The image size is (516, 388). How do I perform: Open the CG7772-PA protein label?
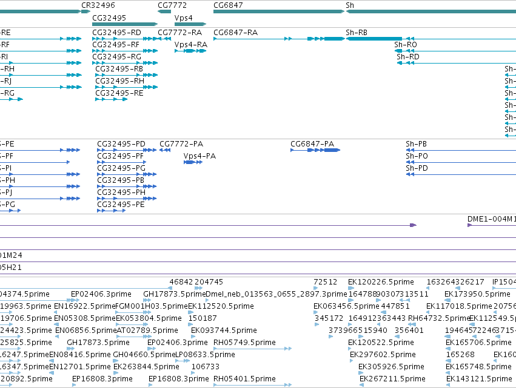181,144
